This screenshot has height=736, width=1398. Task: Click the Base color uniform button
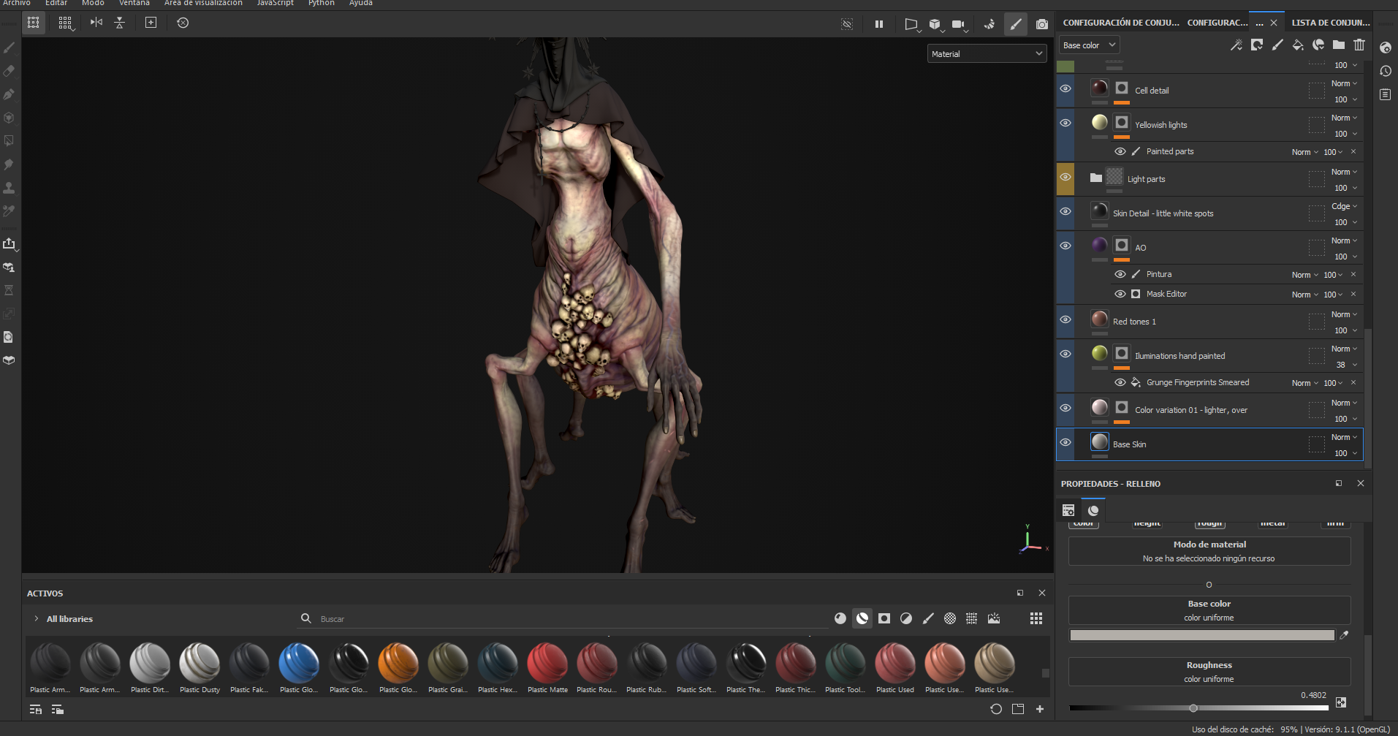[x=1209, y=610]
